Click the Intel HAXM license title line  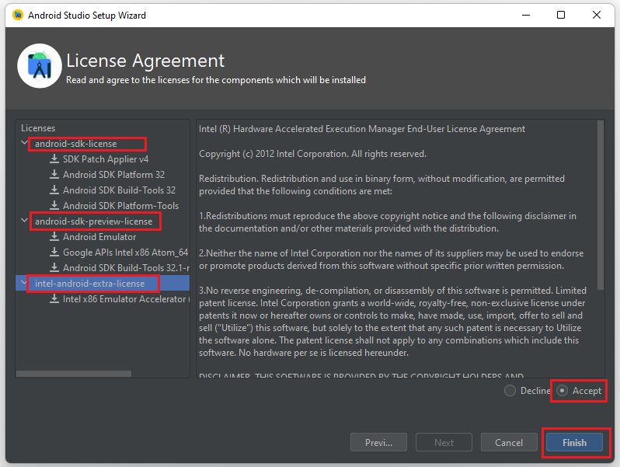point(362,129)
